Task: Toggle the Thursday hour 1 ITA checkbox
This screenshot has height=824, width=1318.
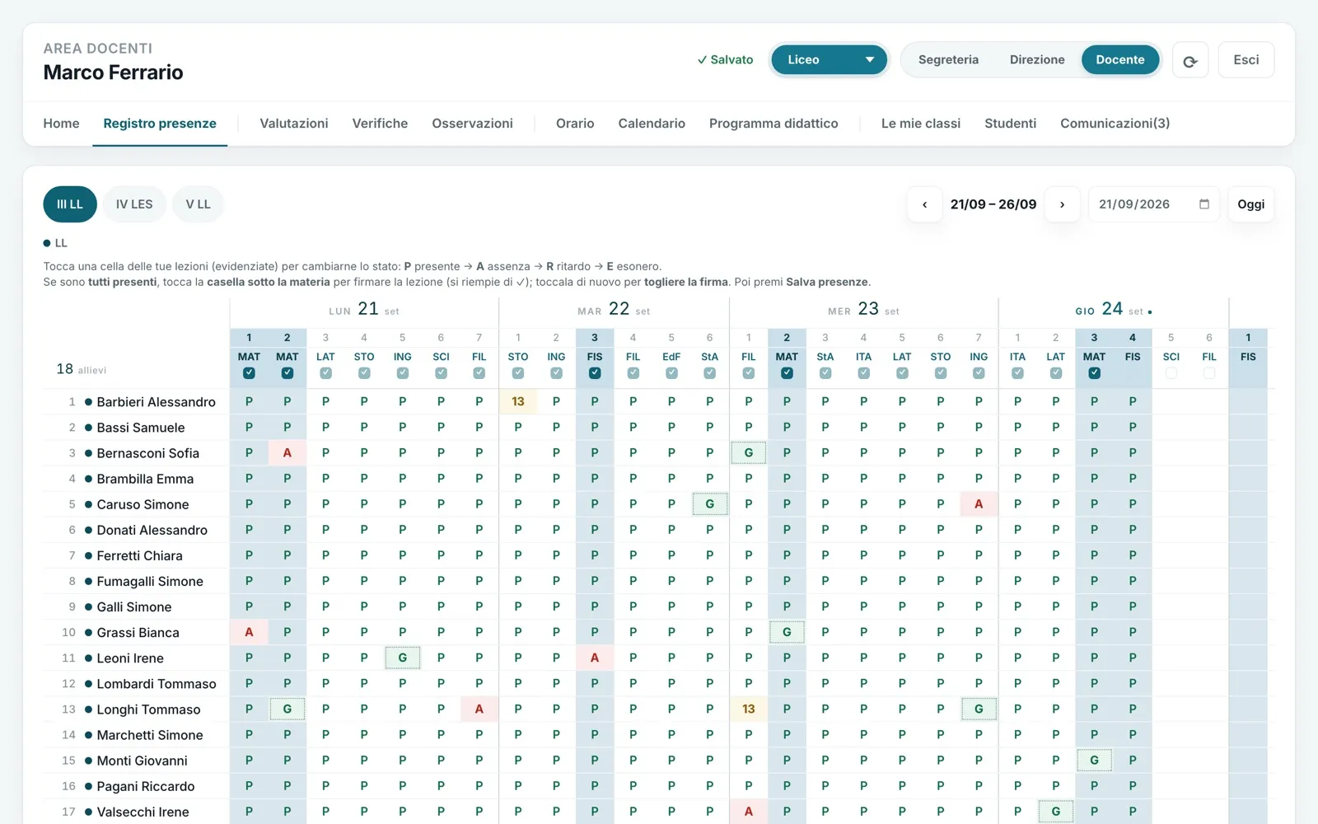Action: pyautogui.click(x=1017, y=373)
